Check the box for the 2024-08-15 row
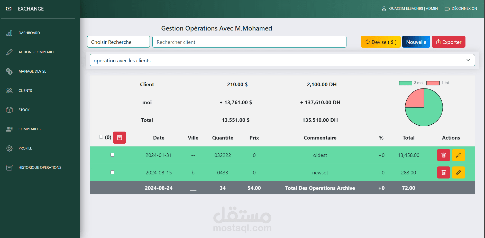485x238 pixels. (112, 172)
